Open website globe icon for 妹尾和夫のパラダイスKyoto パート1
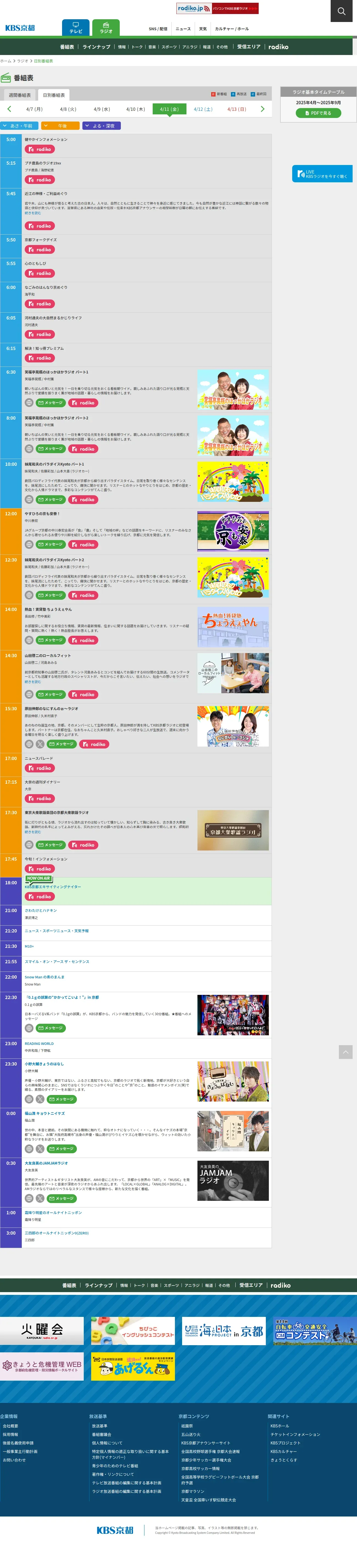The width and height of the screenshot is (357, 1544). [29, 499]
